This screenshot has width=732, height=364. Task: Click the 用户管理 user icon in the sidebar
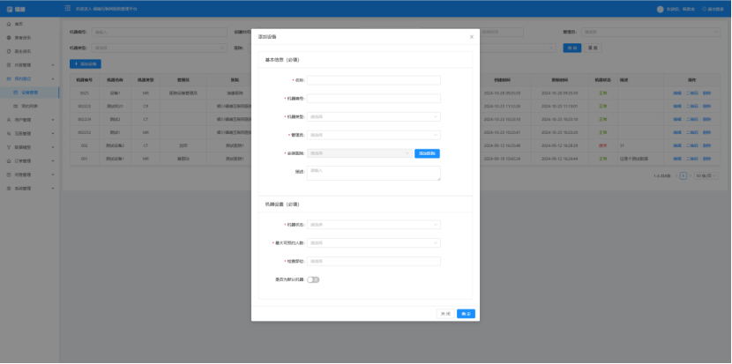[x=9, y=119]
